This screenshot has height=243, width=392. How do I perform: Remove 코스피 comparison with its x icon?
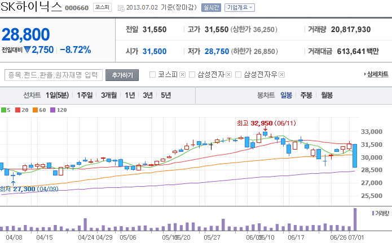183,74
